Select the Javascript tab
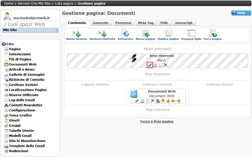The height and width of the screenshot is (157, 252). [184, 23]
